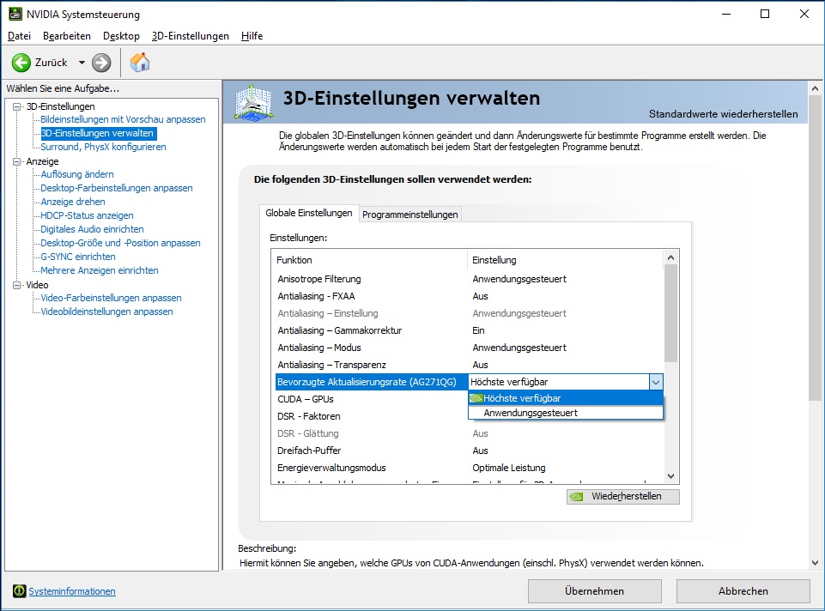Select the DSR - Faktoren row
This screenshot has width=825, height=611.
[x=372, y=416]
